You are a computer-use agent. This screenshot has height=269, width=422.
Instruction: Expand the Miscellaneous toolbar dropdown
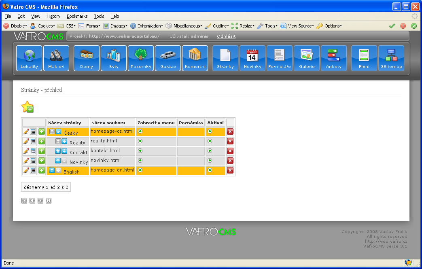tap(184, 26)
